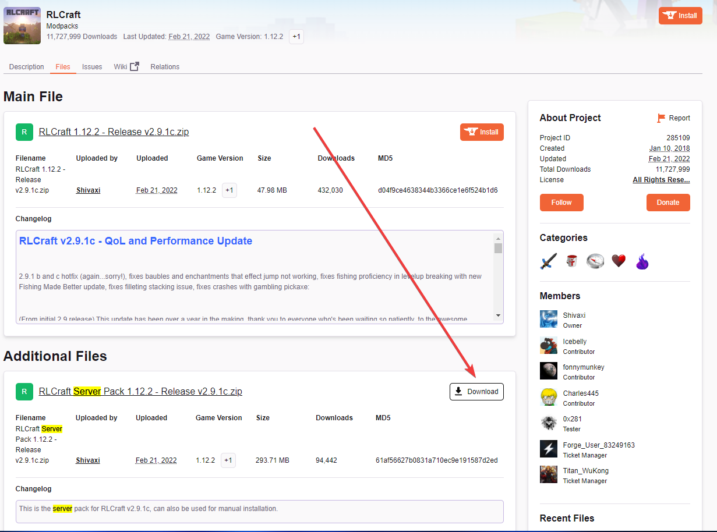Screen dimensions: 717x532
Task: Switch to the Description tab
Action: click(27, 67)
